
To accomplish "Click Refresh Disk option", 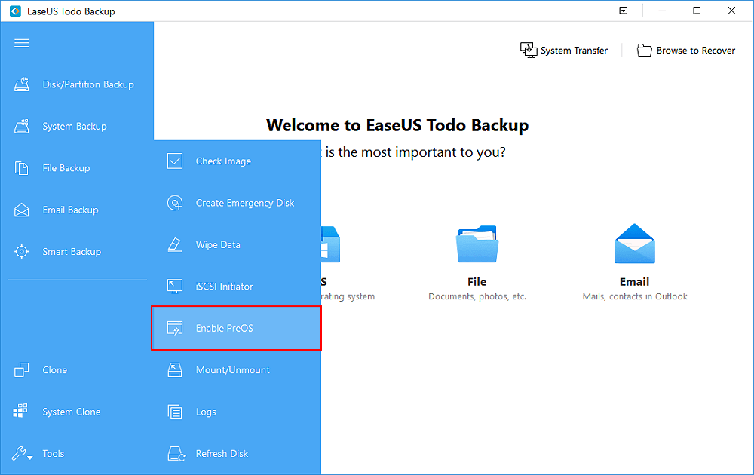I will pos(222,454).
